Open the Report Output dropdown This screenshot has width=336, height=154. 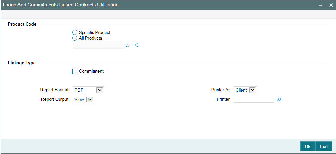click(x=84, y=99)
